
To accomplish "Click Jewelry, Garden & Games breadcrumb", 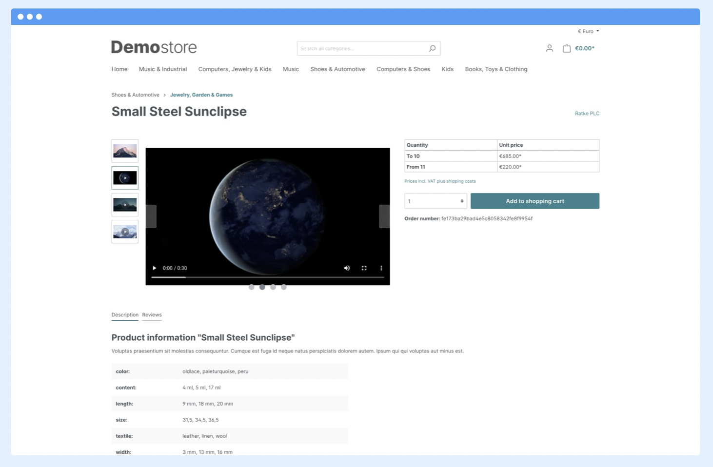I will 201,95.
